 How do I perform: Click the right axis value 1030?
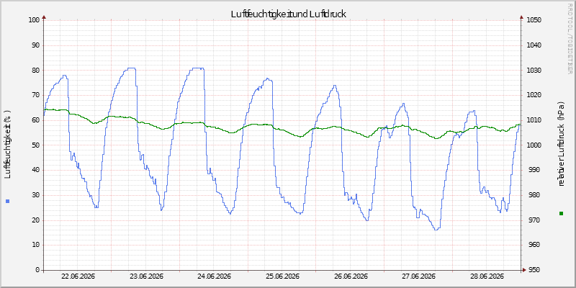(x=534, y=70)
